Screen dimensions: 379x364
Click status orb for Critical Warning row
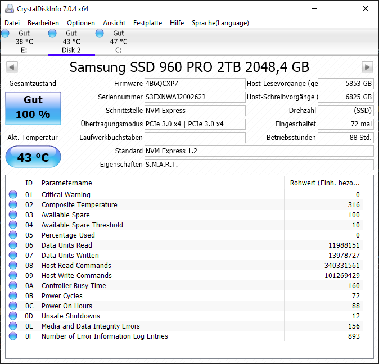(x=13, y=195)
